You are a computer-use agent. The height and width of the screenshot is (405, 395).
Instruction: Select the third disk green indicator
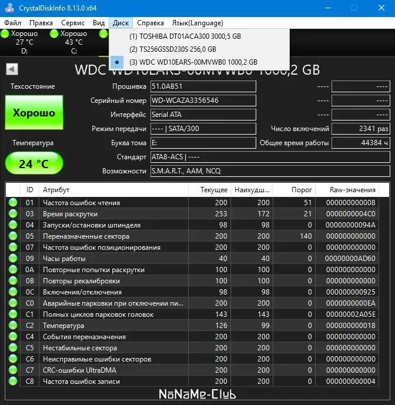click(103, 34)
